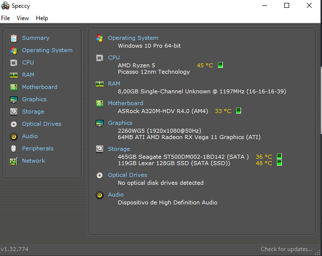
Task: Select Operating System in the sidebar
Action: [47, 50]
